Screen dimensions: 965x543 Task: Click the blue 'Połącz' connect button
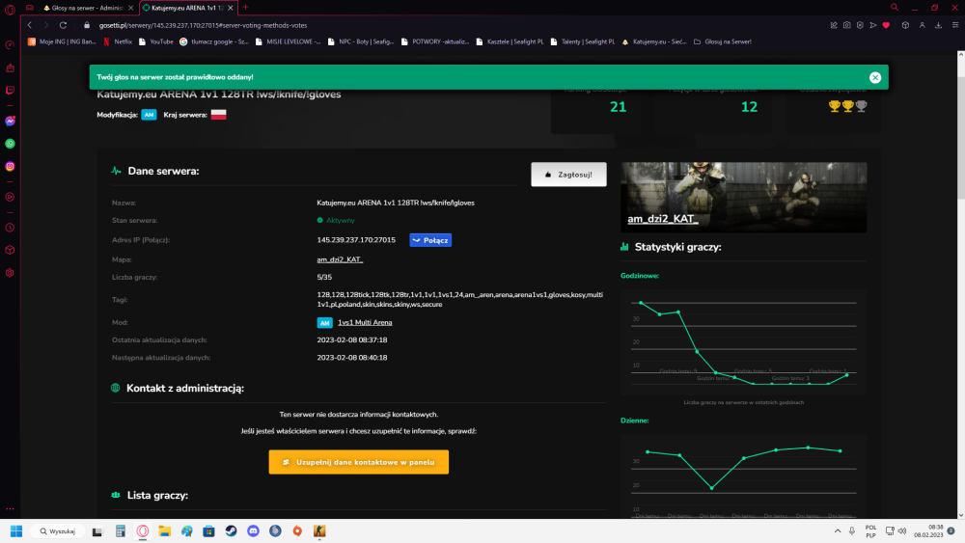(x=430, y=240)
